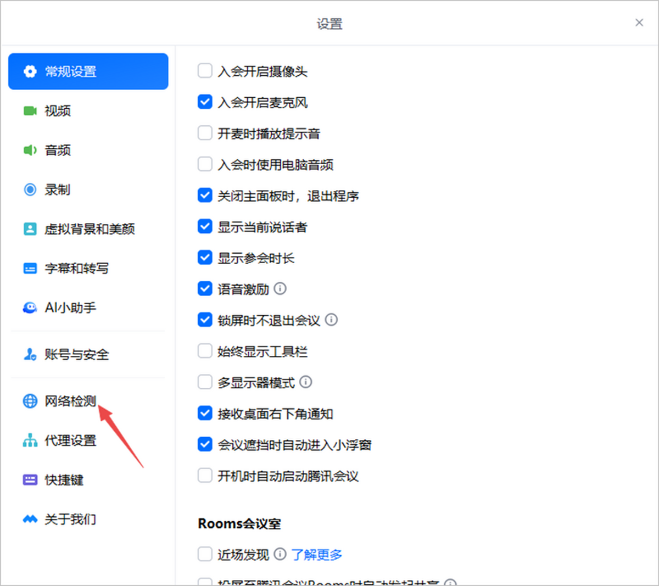Select the 音频 speaker icon

(x=30, y=150)
